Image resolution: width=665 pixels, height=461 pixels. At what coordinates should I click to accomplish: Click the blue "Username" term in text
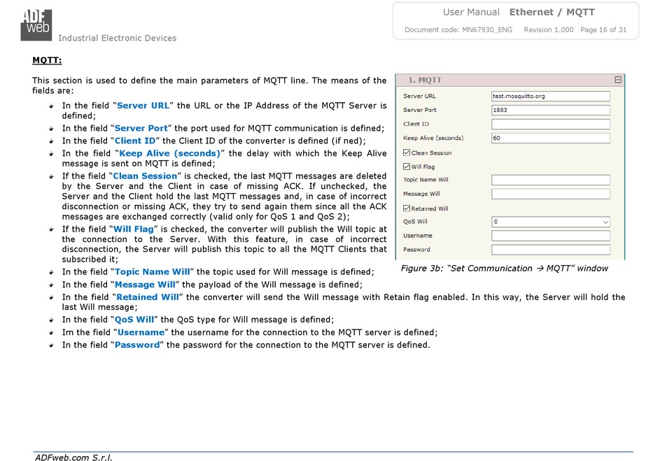tap(141, 332)
